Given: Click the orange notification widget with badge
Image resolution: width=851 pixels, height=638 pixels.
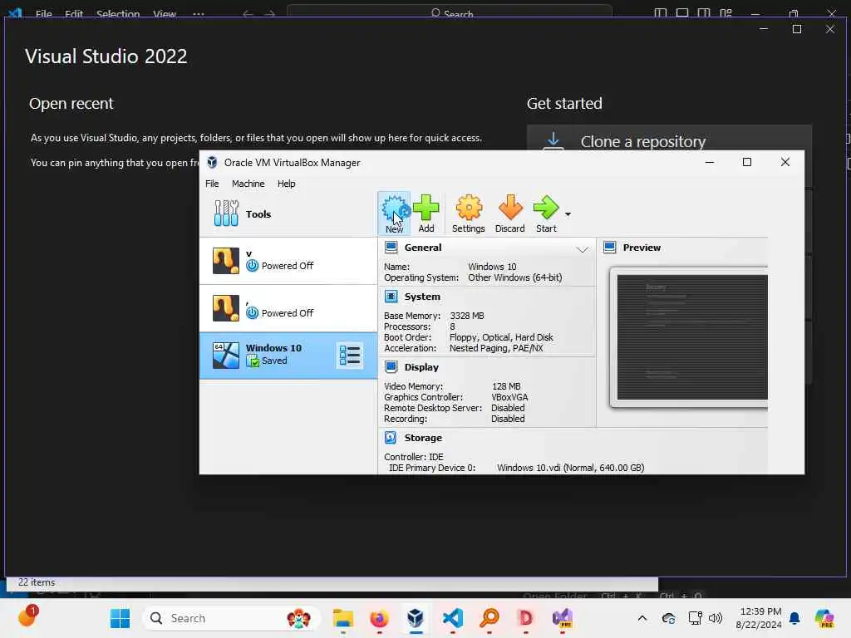Looking at the screenshot, I should (27, 616).
